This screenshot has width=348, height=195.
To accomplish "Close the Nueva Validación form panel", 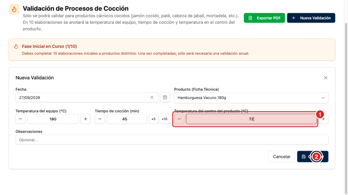I will 326,78.
